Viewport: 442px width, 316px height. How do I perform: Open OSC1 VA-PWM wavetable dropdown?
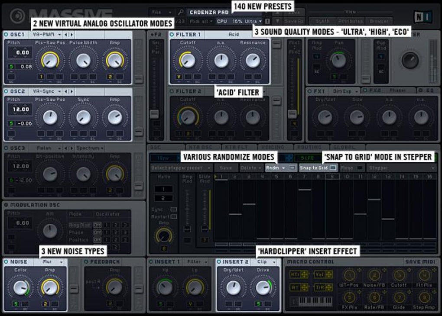pos(47,35)
